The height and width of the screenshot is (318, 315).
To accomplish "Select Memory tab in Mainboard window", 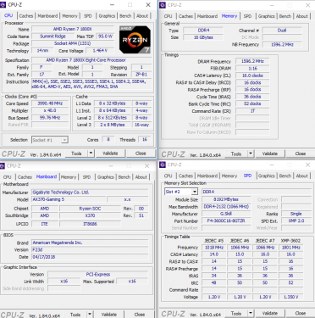I will [x=69, y=177].
